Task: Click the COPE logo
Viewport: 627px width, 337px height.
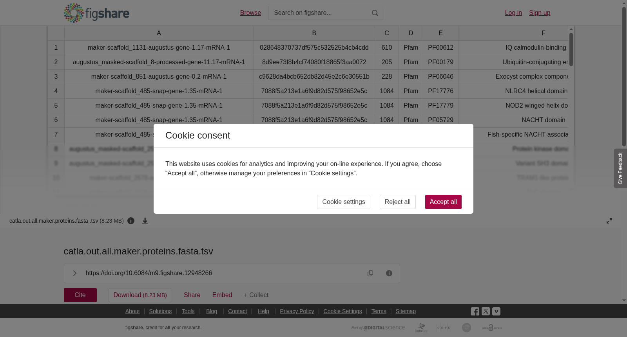Action: tap(444, 328)
